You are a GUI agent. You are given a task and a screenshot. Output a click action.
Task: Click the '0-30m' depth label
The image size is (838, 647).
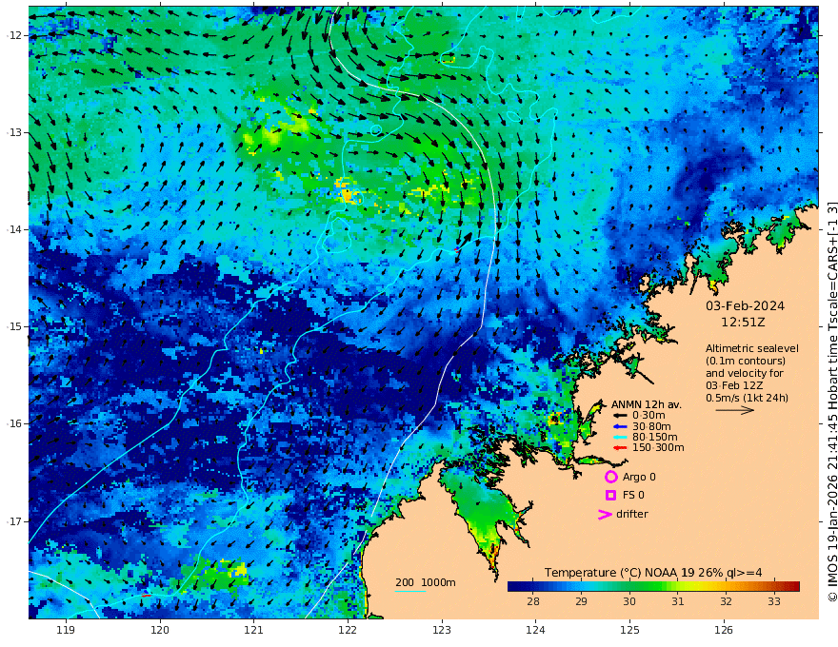648,416
